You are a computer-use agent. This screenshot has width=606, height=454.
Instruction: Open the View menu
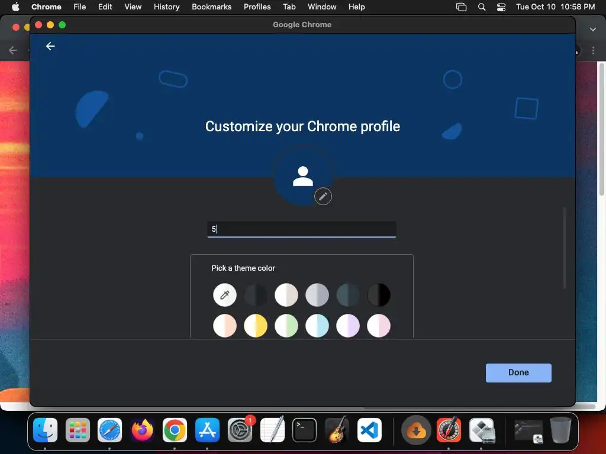(x=133, y=7)
